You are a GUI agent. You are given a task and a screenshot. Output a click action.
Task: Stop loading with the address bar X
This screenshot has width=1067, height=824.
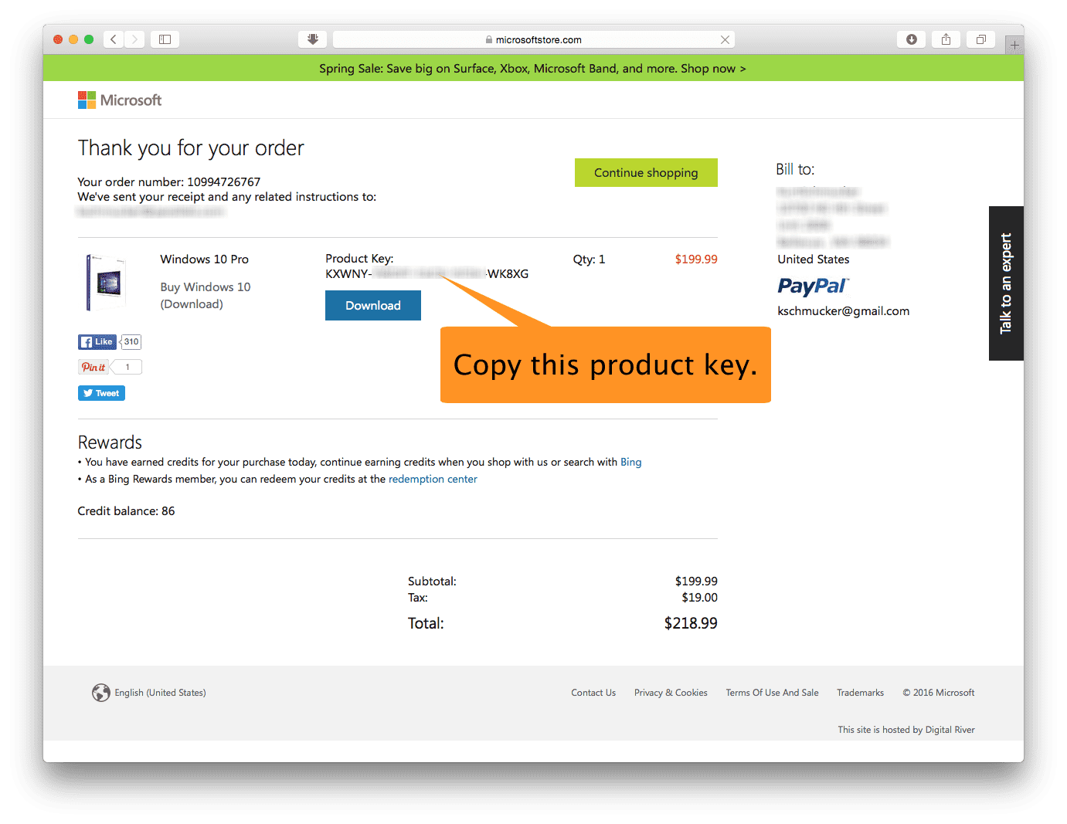tap(725, 39)
